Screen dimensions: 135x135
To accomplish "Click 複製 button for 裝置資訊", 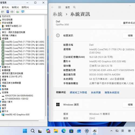I will (129, 36).
